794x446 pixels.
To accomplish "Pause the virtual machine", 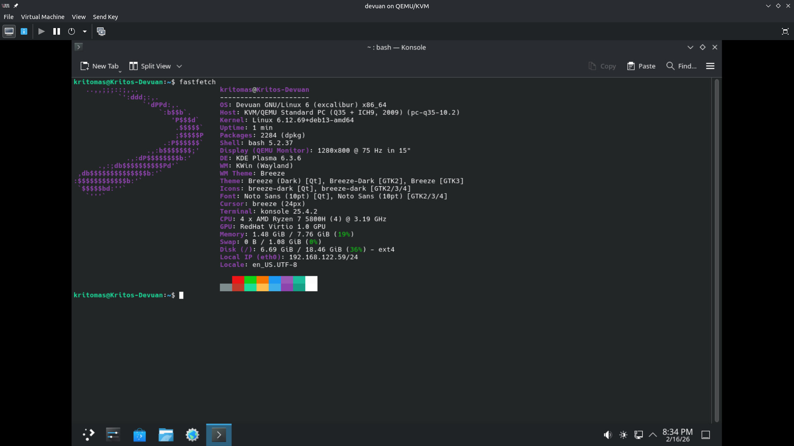I will [57, 31].
